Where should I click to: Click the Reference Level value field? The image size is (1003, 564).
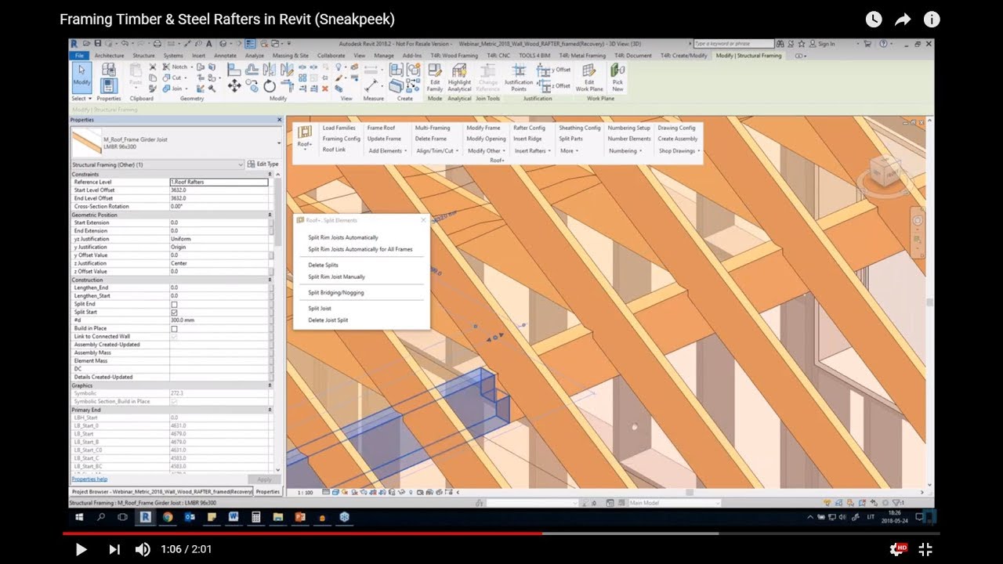pyautogui.click(x=219, y=182)
